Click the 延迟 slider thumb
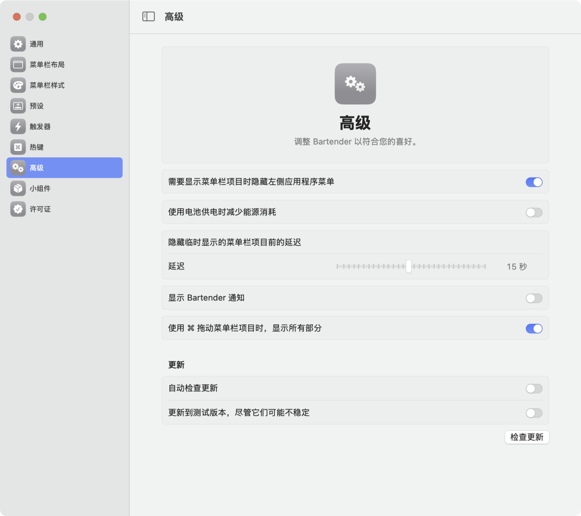This screenshot has width=581, height=516. [x=409, y=266]
